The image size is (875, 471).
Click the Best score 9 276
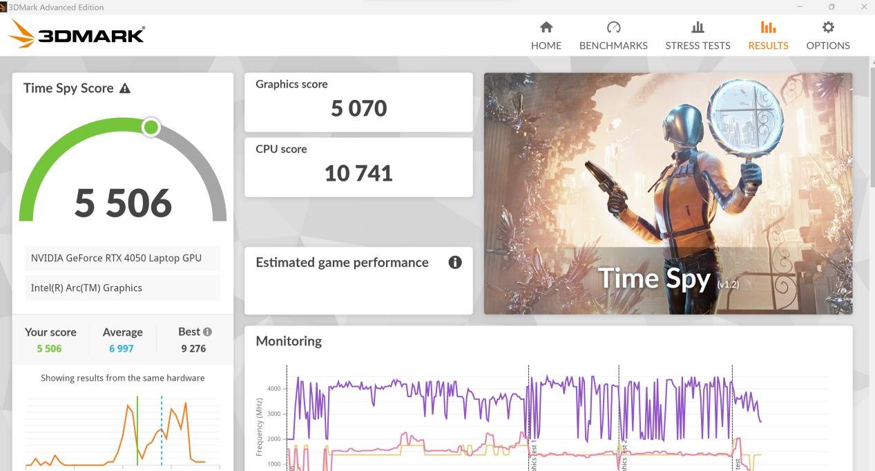[193, 348]
